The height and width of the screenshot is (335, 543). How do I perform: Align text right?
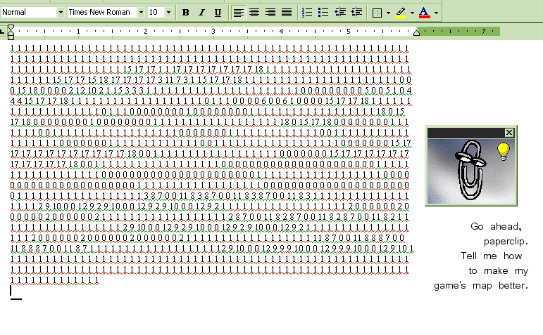(x=270, y=13)
